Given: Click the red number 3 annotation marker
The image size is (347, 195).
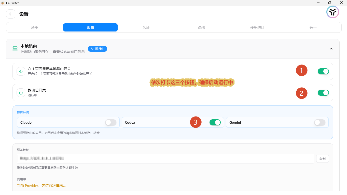Looking at the screenshot, I should [x=196, y=122].
